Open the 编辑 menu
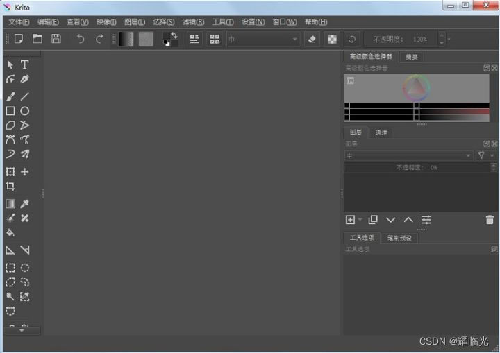Image resolution: width=500 pixels, height=353 pixels. coord(48,22)
